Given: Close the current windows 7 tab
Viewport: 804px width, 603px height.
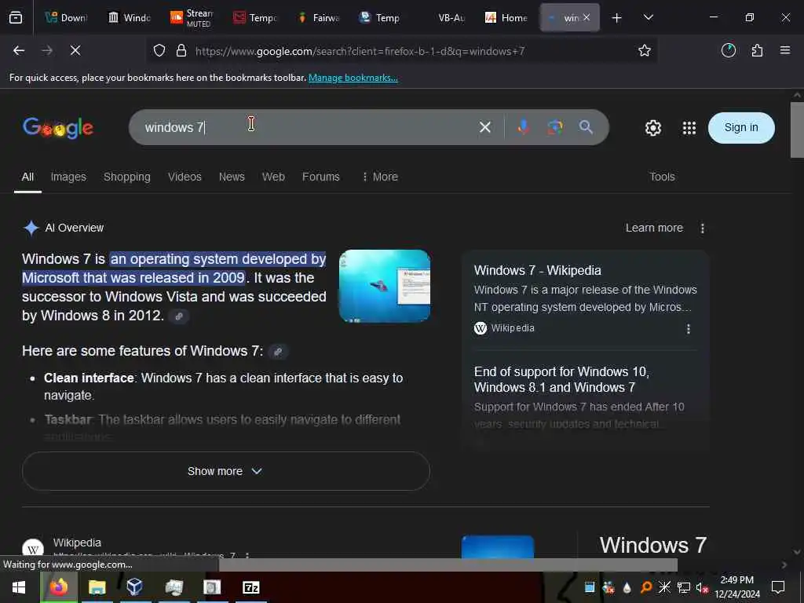Looking at the screenshot, I should click(587, 17).
